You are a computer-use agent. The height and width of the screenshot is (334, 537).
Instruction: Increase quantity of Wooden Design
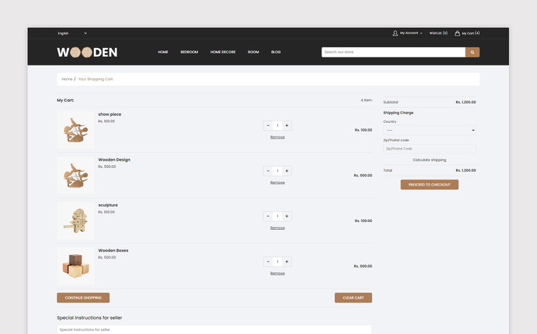pos(286,171)
